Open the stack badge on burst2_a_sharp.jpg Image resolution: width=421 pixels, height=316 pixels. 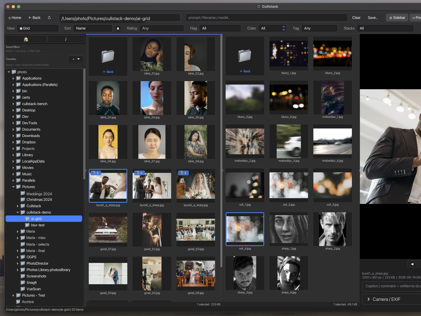[x=139, y=173]
